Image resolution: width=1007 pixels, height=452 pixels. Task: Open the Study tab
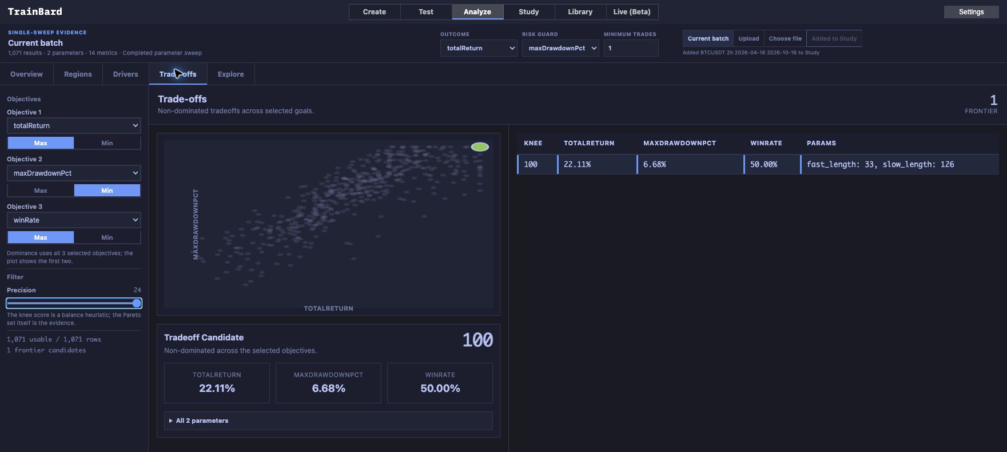pyautogui.click(x=529, y=12)
